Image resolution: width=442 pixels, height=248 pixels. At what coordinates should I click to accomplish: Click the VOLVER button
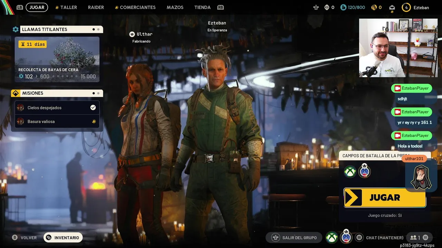click(24, 238)
